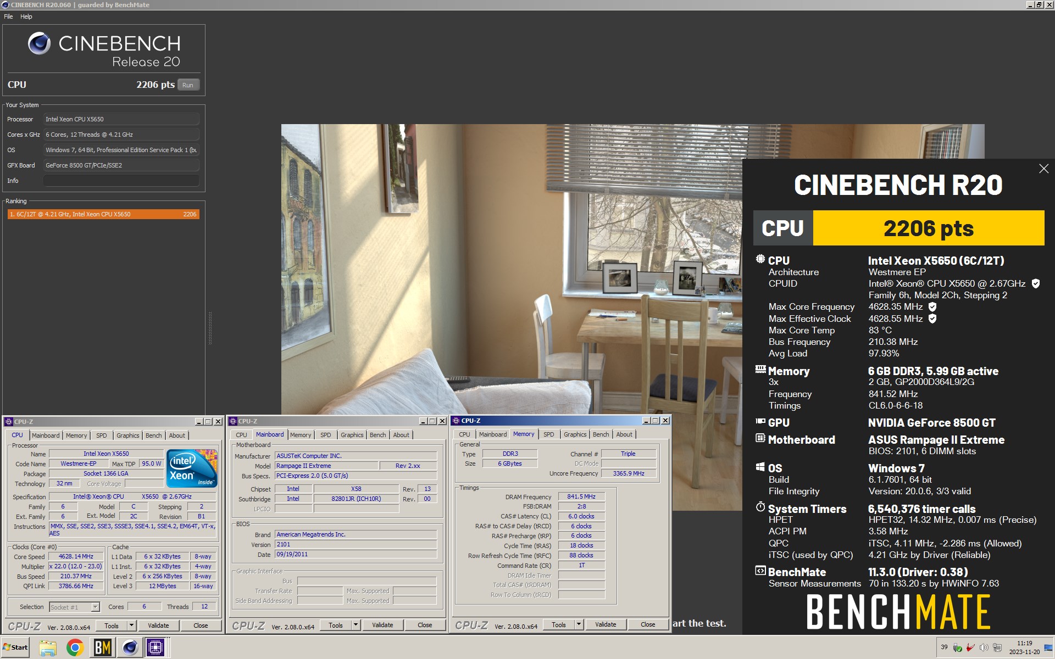Click the Intel Xeon inside logo in CPU-Z
The width and height of the screenshot is (1055, 659).
(192, 468)
